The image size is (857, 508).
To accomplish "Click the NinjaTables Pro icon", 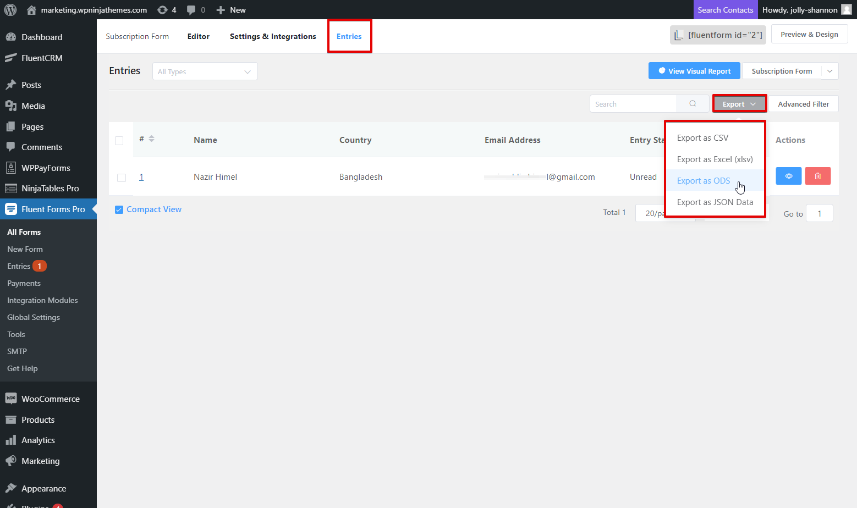I will coord(10,188).
